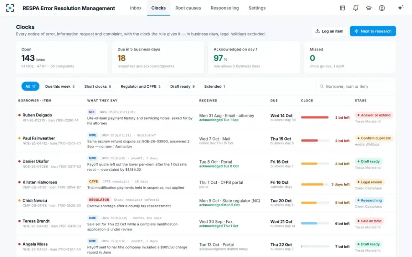This screenshot has width=412, height=257.
Task: Focus the Borrower, loan or item search field
Action: pyautogui.click(x=354, y=87)
